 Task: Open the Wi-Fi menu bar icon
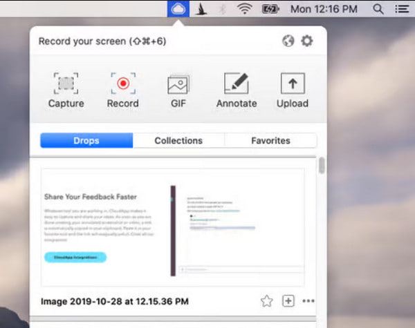point(244,9)
